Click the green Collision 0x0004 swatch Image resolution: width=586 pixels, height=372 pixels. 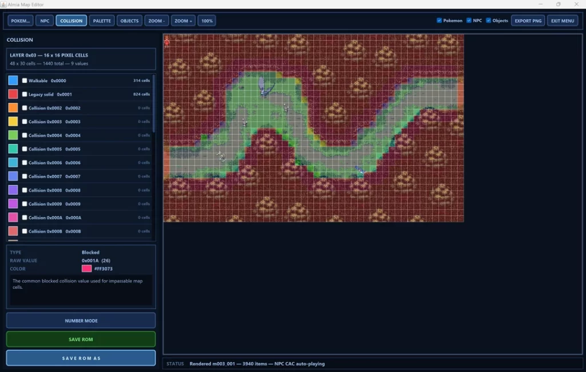[13, 135]
